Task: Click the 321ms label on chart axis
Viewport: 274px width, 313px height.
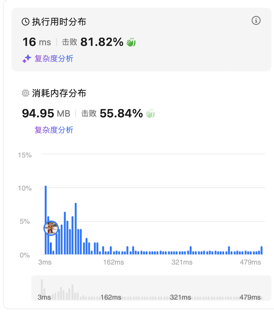Action: 182,262
